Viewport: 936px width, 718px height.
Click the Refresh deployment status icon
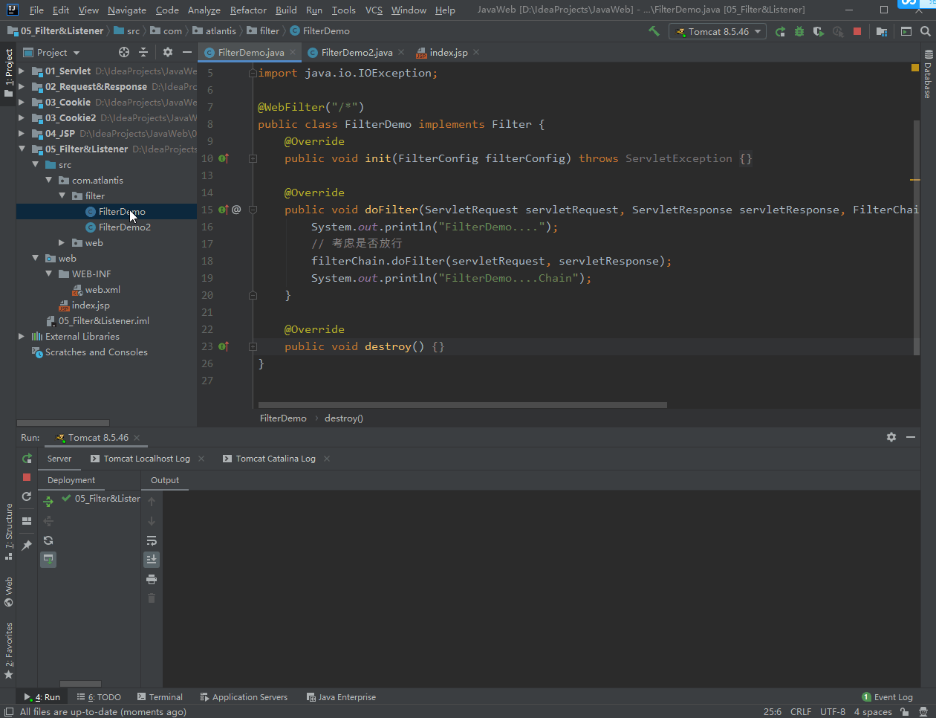[48, 540]
